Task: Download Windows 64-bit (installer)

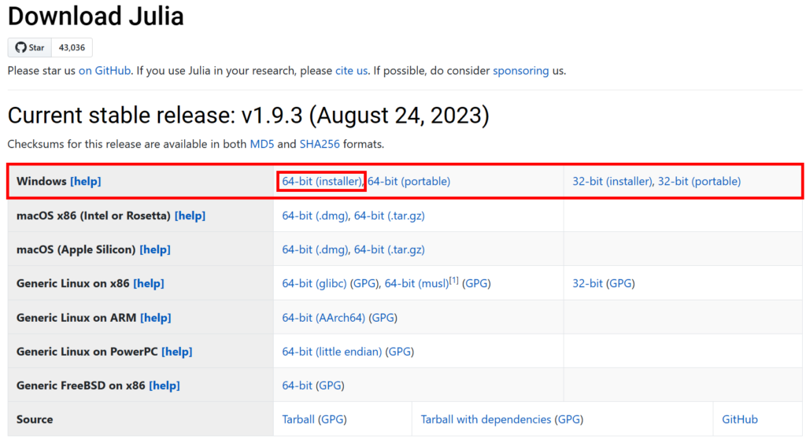Action: point(322,182)
